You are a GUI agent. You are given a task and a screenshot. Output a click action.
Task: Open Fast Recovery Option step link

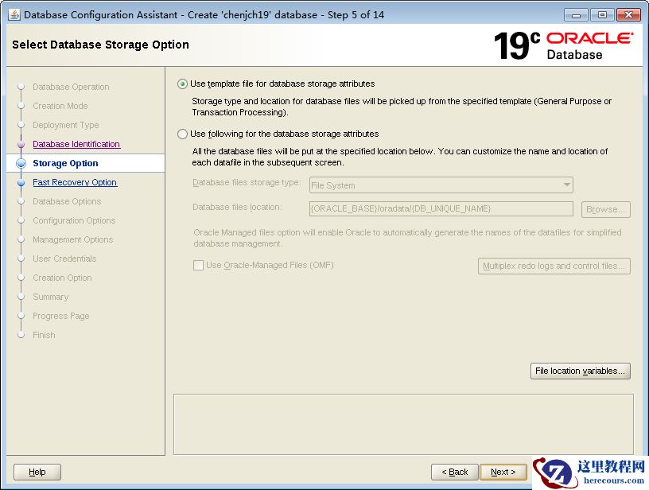[x=75, y=182]
